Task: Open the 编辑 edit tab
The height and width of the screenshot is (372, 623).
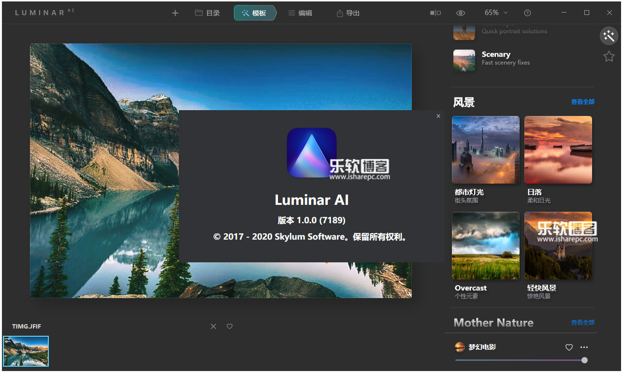Action: click(300, 13)
